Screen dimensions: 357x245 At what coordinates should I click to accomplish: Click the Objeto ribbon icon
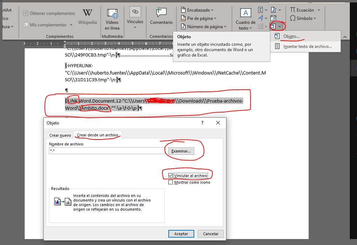(273, 26)
